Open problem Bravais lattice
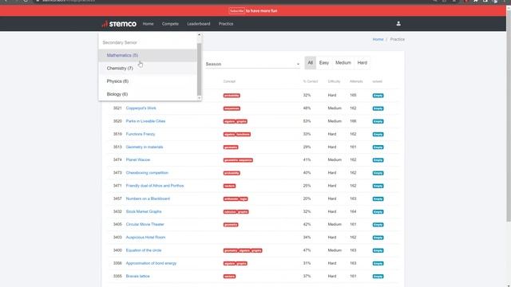 tap(137, 277)
